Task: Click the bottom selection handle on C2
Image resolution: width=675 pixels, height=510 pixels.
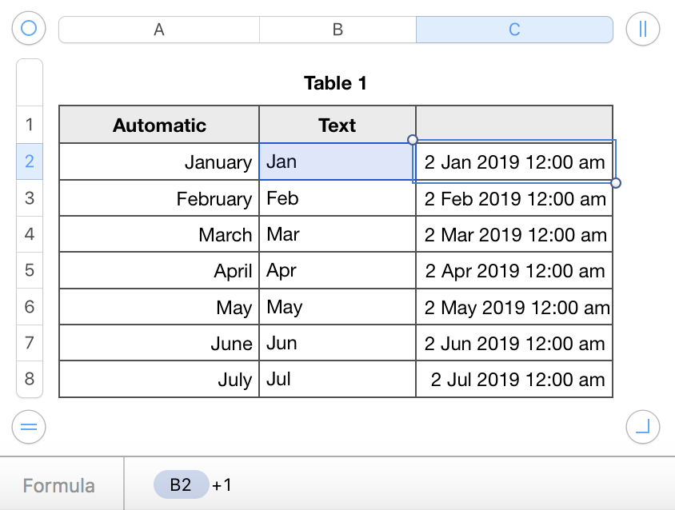Action: (x=616, y=183)
